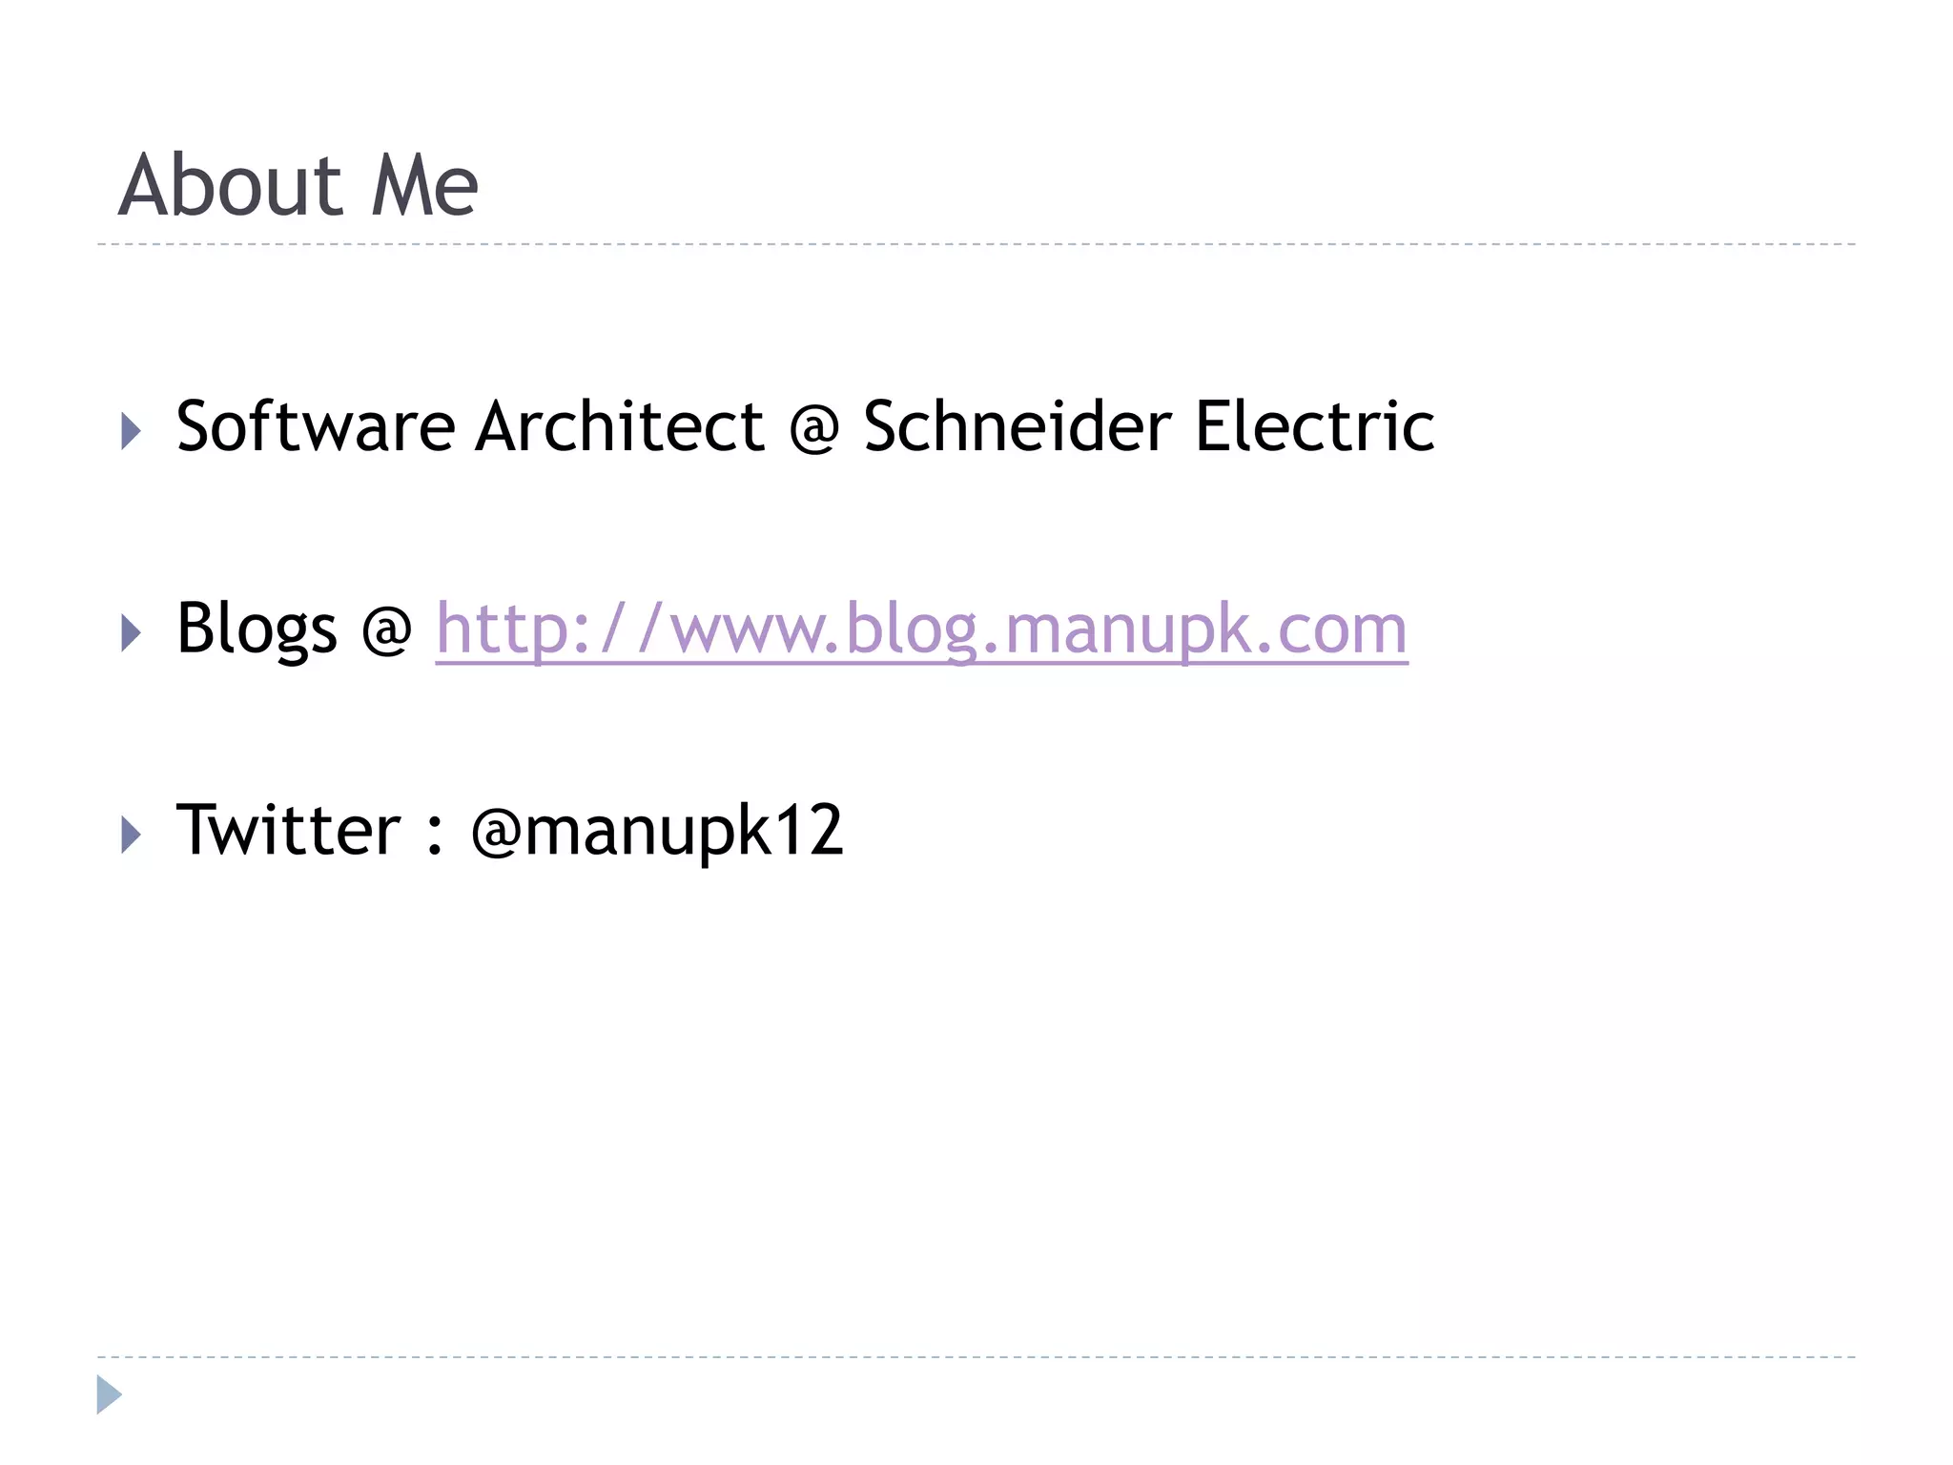Click the @ symbol before Schneider

[813, 429]
